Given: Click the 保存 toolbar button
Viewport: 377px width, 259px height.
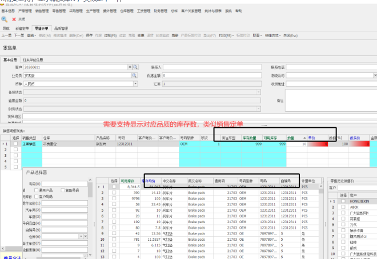Looking at the screenshot, I should pos(89,35).
